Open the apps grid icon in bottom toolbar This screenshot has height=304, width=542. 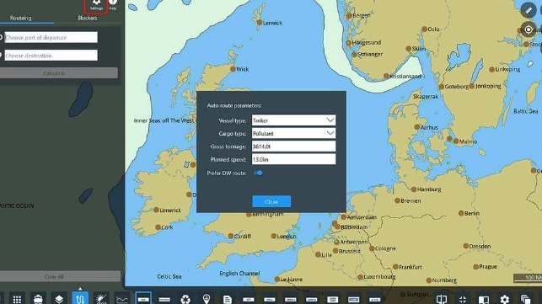tap(17, 299)
